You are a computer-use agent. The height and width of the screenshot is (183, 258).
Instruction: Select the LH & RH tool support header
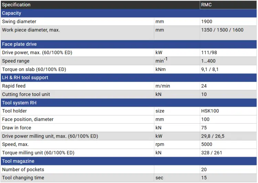click(25, 78)
